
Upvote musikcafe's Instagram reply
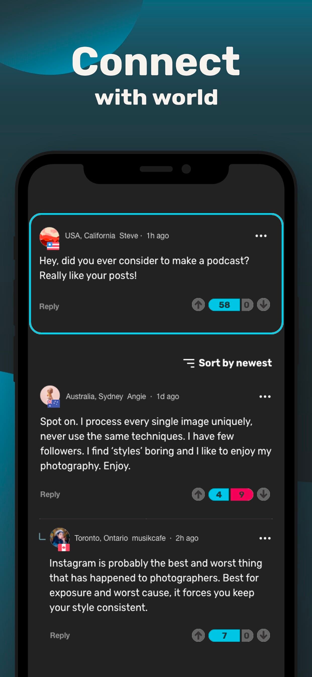(198, 635)
